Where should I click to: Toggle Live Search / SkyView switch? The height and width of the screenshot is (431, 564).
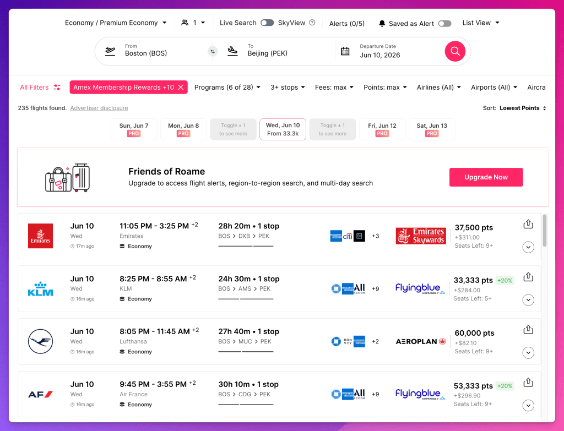267,23
